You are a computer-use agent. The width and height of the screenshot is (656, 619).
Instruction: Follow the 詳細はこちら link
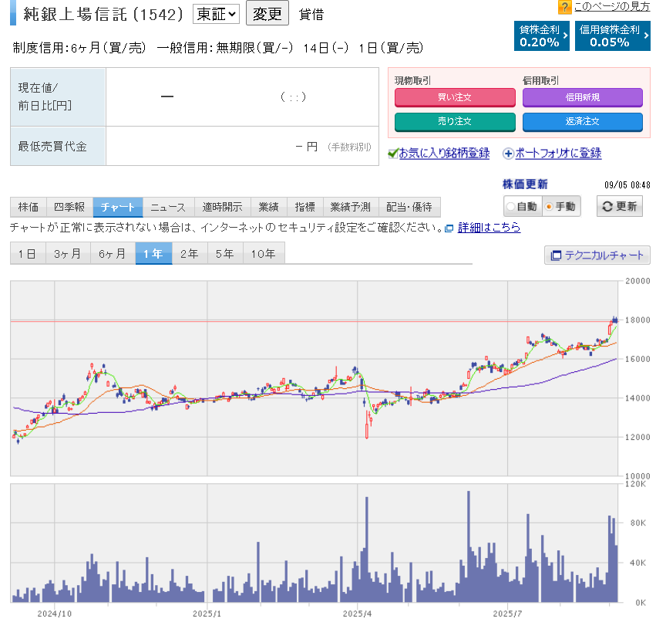[x=489, y=228]
